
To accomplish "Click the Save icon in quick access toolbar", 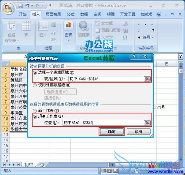I will pyautogui.click(x=20, y=6).
